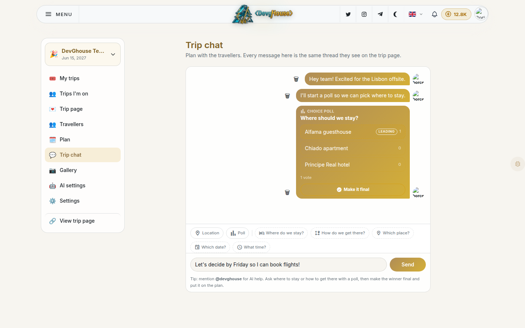Delete the poll message
The height and width of the screenshot is (328, 525).
point(287,192)
